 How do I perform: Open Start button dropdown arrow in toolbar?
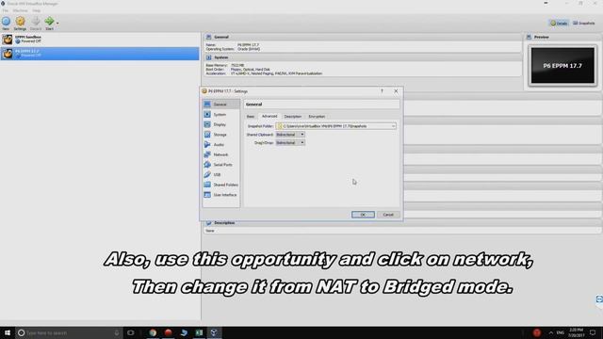click(57, 23)
